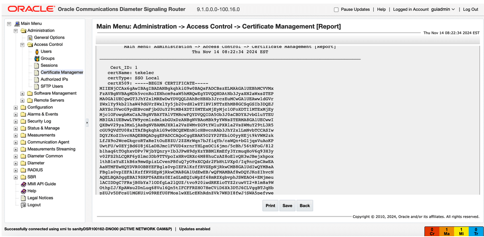Click the MMI API Guide book icon
Image resolution: width=484 pixels, height=237 pixels.
coord(23,184)
